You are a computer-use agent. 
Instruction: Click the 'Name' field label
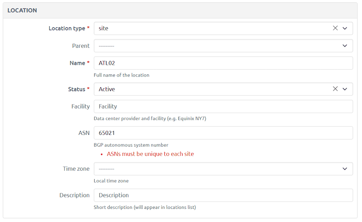tap(77, 63)
